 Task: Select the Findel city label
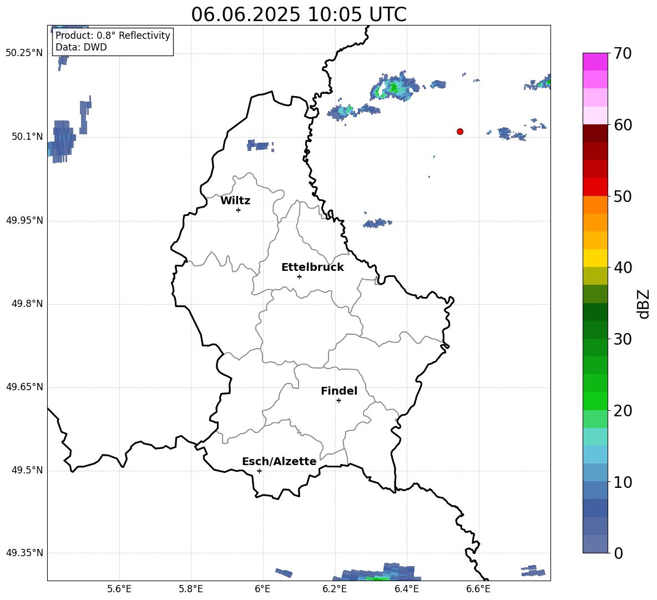click(339, 391)
